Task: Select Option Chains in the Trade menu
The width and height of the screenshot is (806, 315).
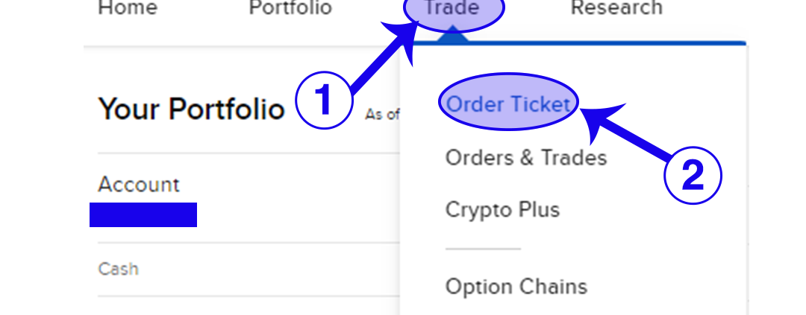Action: tap(516, 287)
